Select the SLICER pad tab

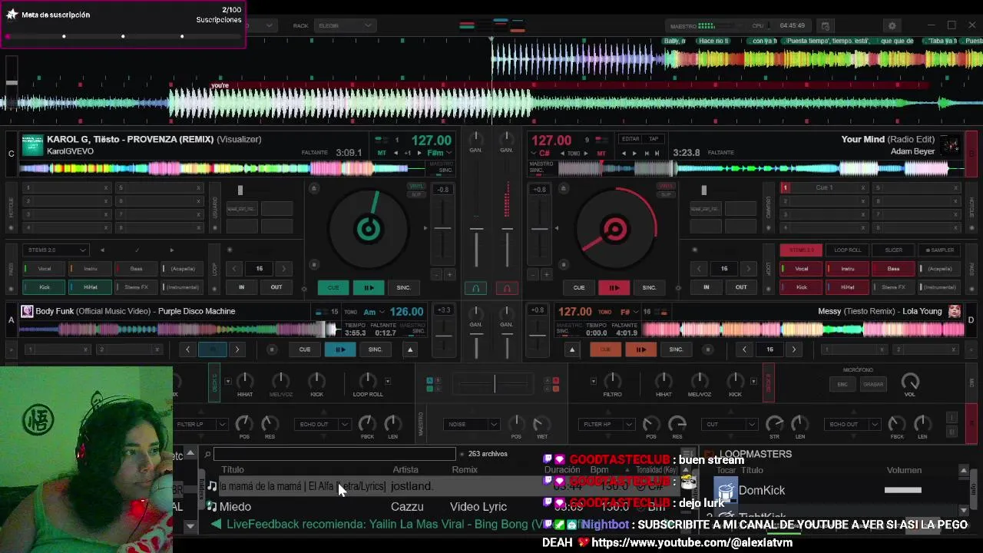(x=893, y=250)
